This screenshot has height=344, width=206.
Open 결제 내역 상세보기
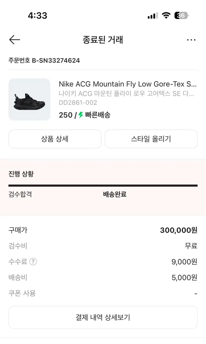pos(103,317)
